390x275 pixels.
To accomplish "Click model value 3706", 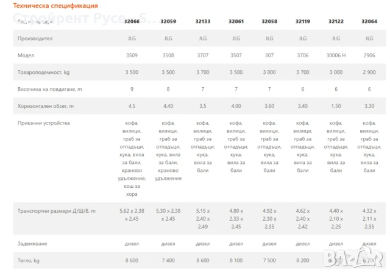I will tap(303, 55).
